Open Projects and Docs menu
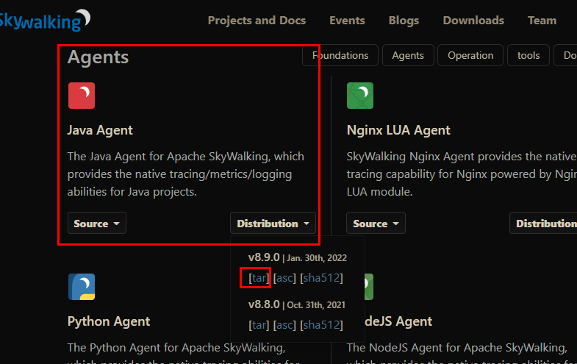This screenshot has width=577, height=364. (257, 21)
